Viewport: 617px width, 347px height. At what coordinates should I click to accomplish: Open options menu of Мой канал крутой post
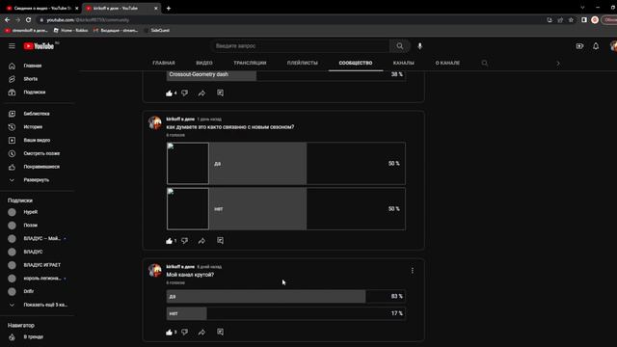click(x=412, y=271)
